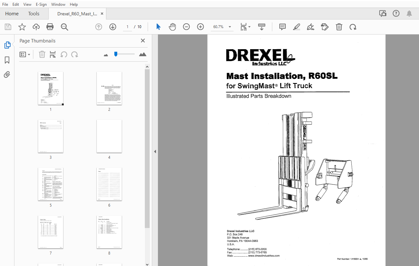Rotate the page with the clockwise arrow icon
Image resolution: width=419 pixels, height=266 pixels.
click(353, 27)
